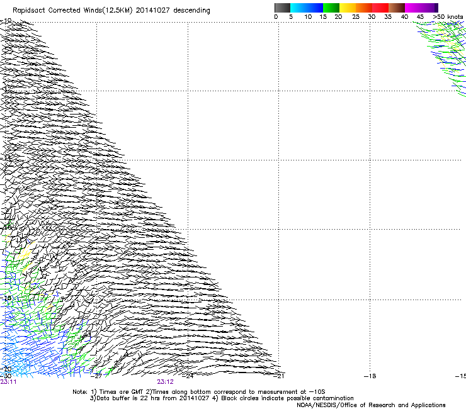
Task: Click the '-21' longitude axis label
Action: [280, 376]
